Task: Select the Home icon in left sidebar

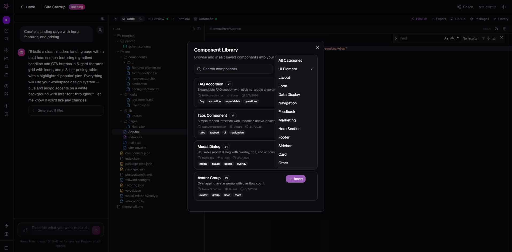Action: tap(6, 30)
